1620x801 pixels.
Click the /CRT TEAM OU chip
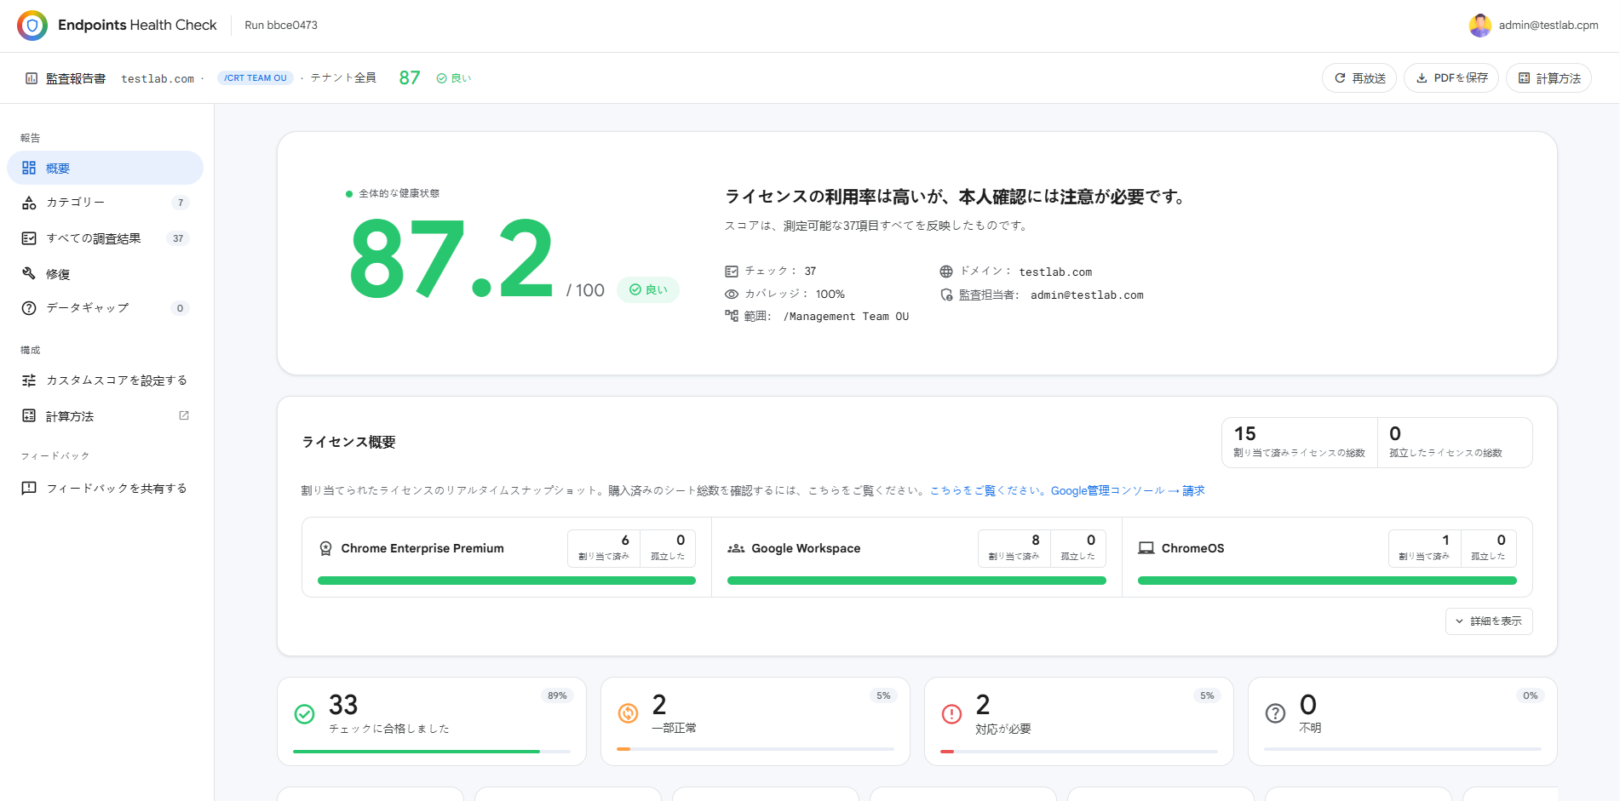click(256, 77)
